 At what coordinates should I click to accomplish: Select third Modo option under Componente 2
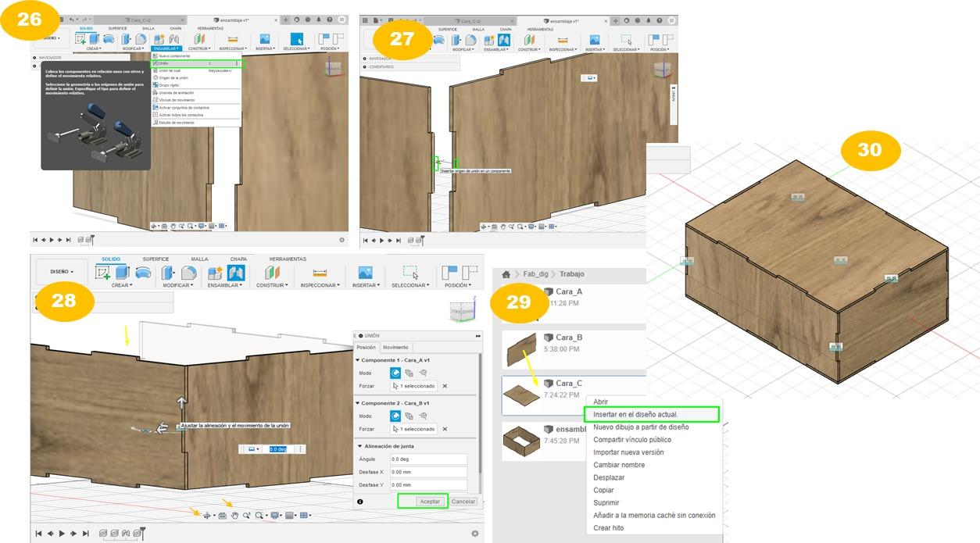tap(423, 416)
